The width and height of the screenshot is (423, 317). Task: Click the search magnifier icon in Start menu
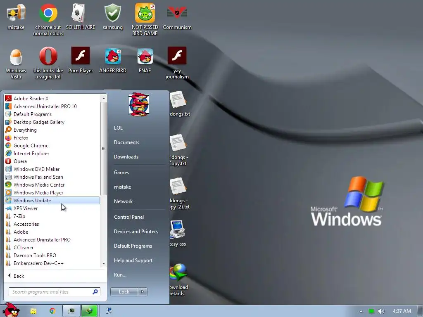95,292
